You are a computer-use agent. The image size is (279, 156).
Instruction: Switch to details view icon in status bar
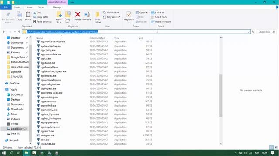[272, 147]
